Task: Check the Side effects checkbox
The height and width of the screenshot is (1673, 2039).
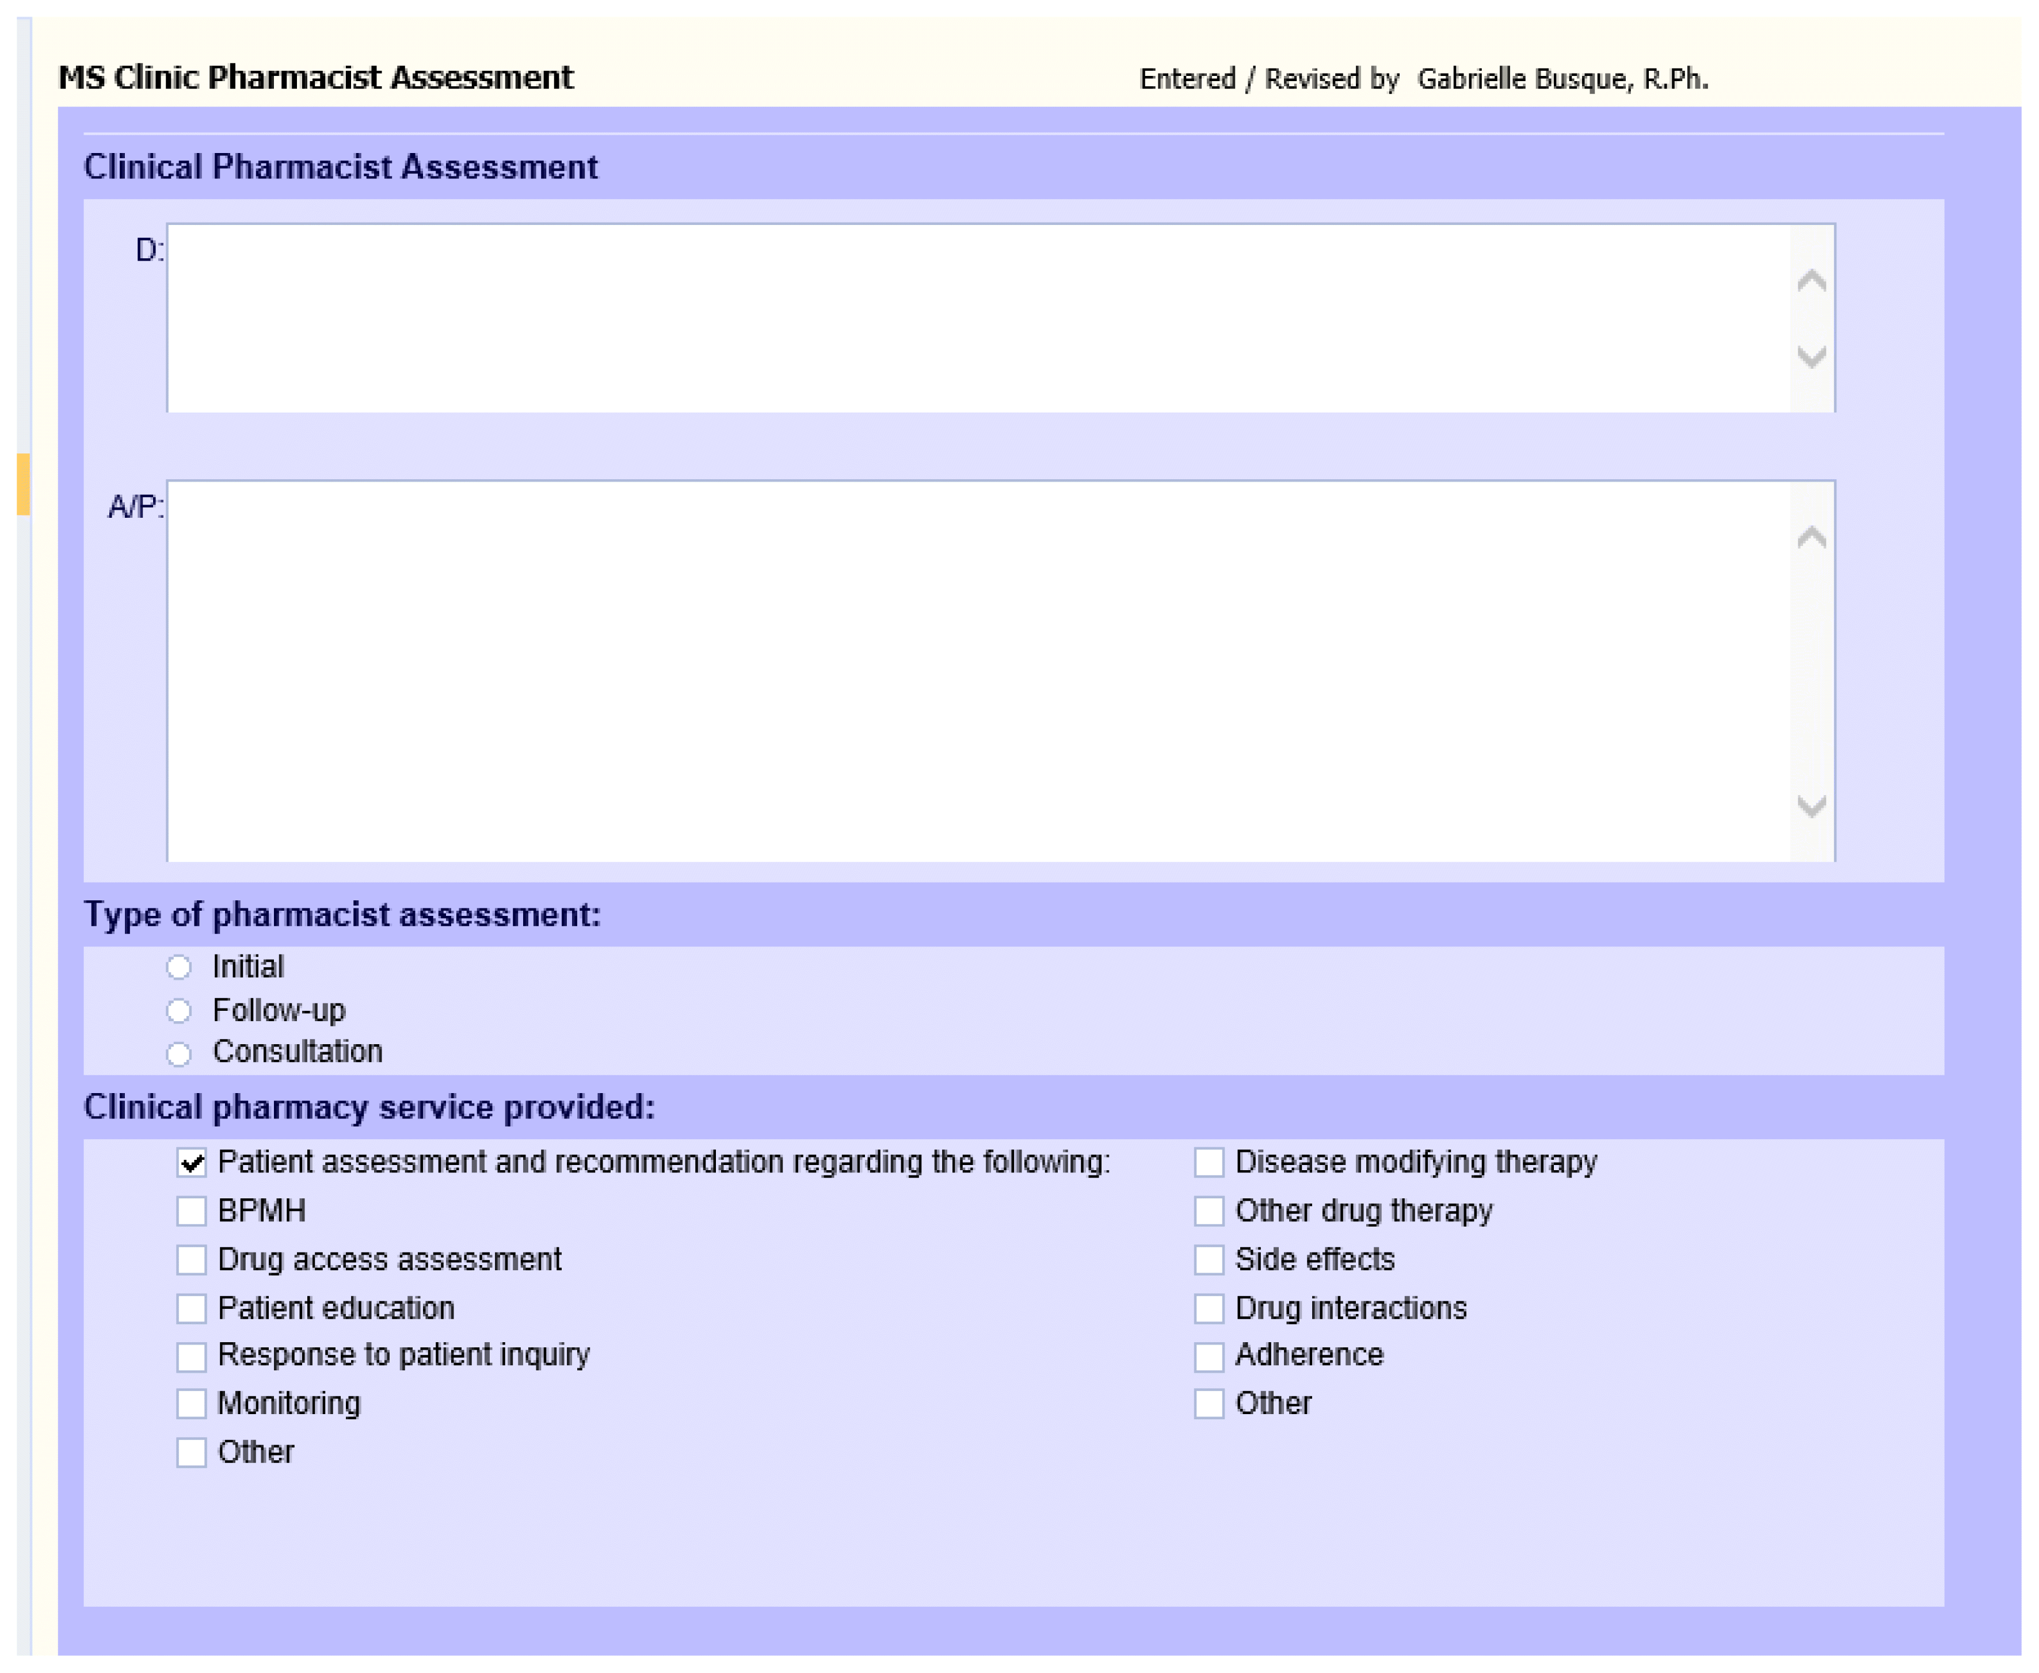Action: (x=1209, y=1259)
